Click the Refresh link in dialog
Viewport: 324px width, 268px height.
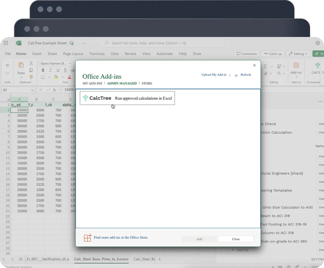pyautogui.click(x=246, y=75)
